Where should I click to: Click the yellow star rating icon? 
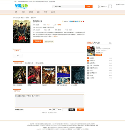[63, 21]
